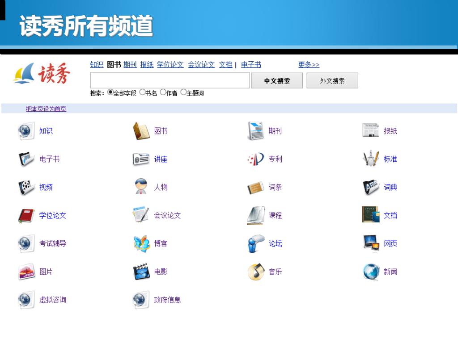The height and width of the screenshot is (343, 458).
Task: Click the 外文搜索 button
Action: [x=332, y=80]
